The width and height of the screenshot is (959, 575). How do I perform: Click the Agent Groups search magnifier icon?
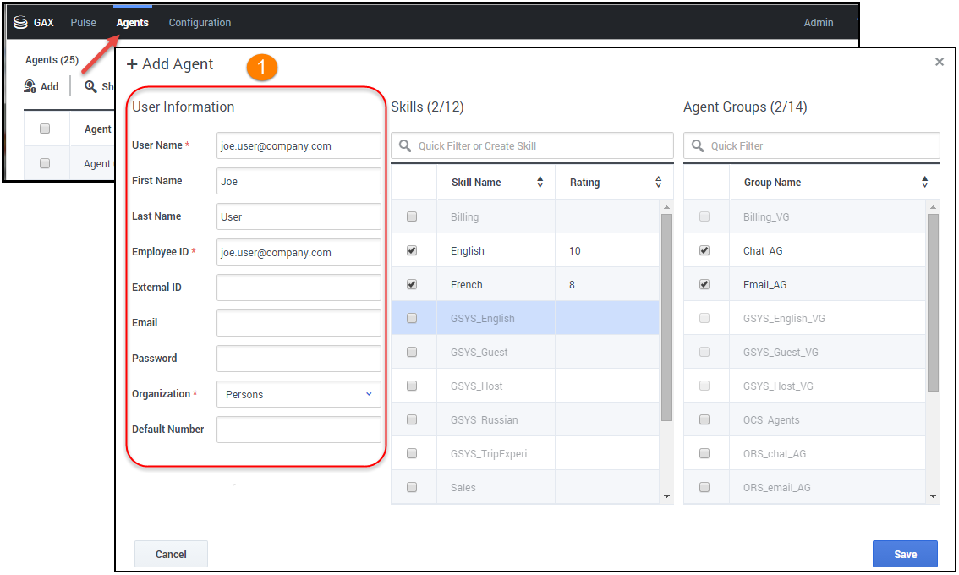698,145
